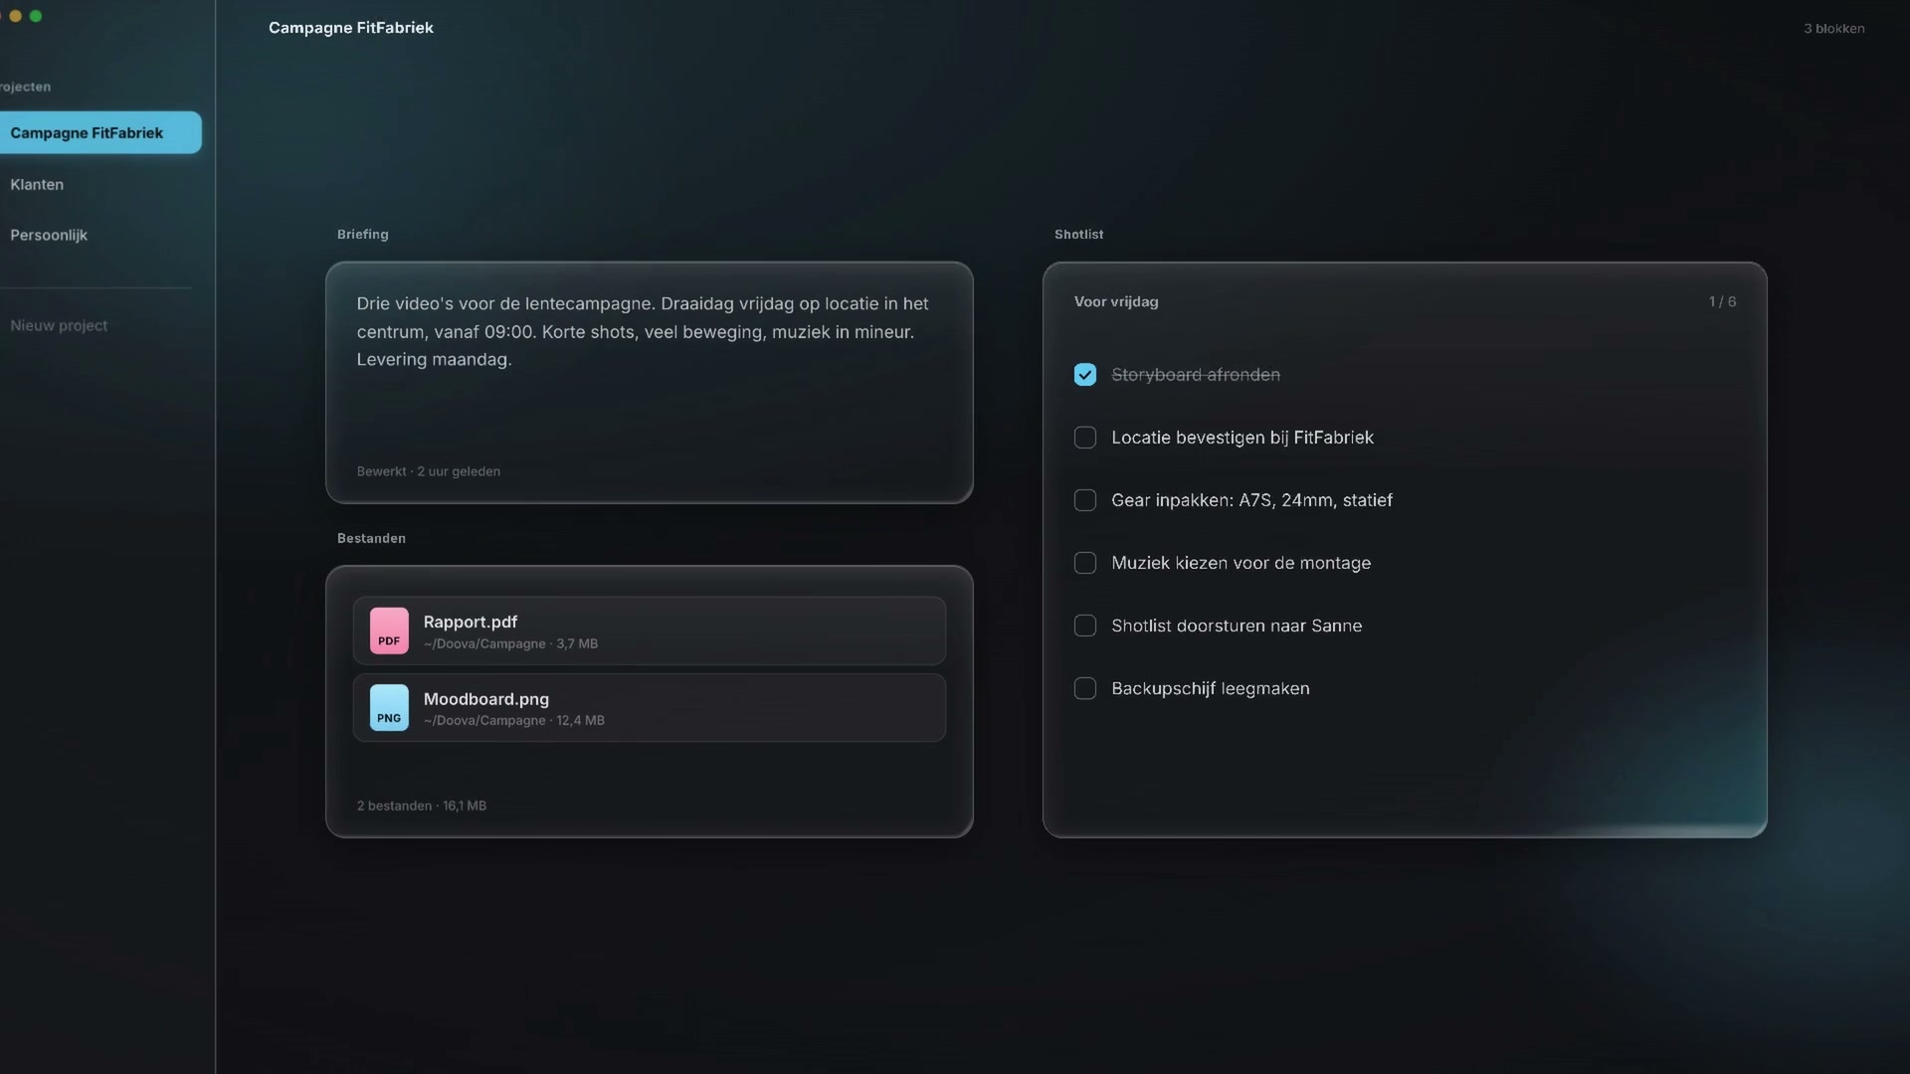
Task: Mark Muziek kiezen voor de montage done
Action: pos(1085,563)
